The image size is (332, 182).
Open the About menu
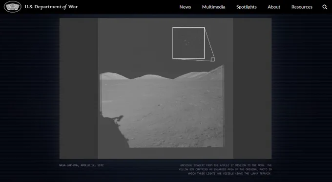click(274, 7)
